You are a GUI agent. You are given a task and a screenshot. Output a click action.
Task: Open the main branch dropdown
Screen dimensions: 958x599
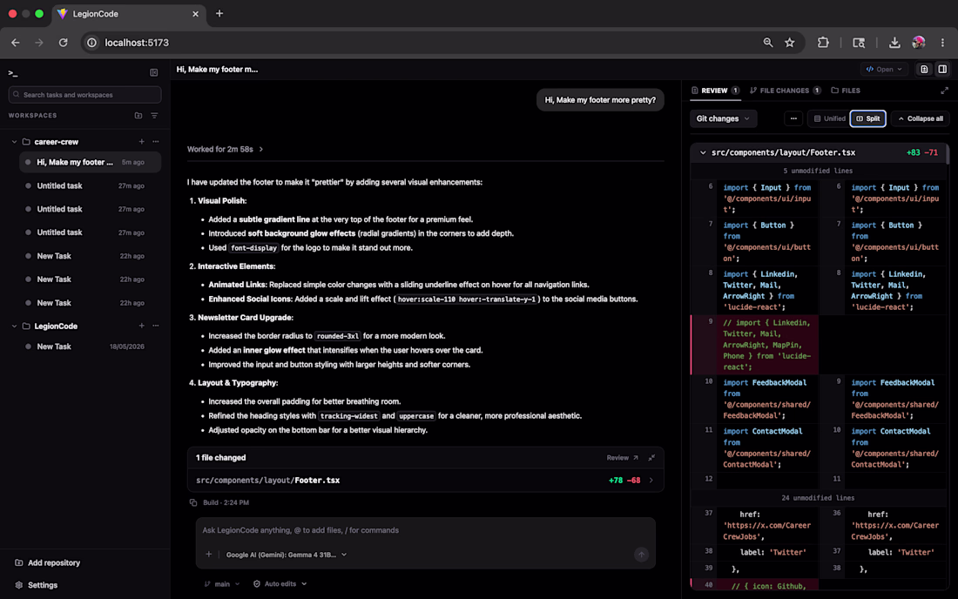[222, 583]
